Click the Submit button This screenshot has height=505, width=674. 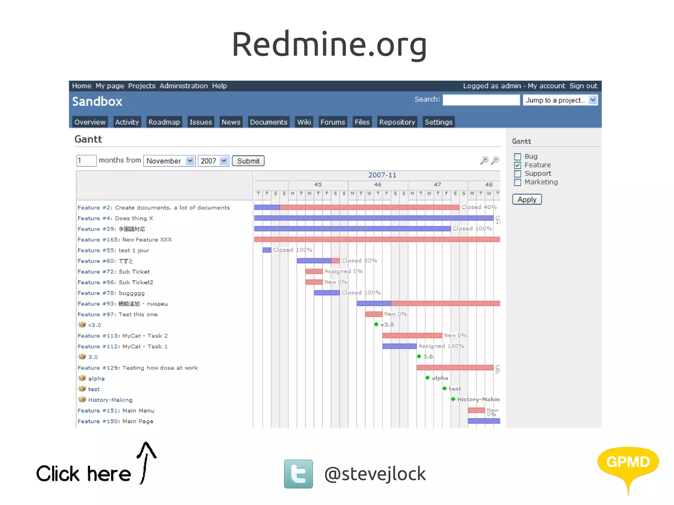(248, 161)
